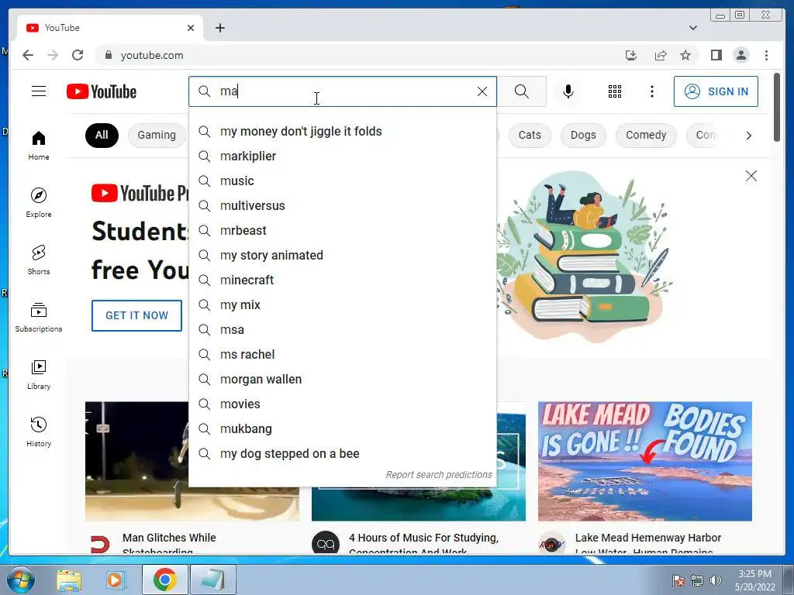
Task: Click the youtube.com address bar
Action: [x=354, y=55]
